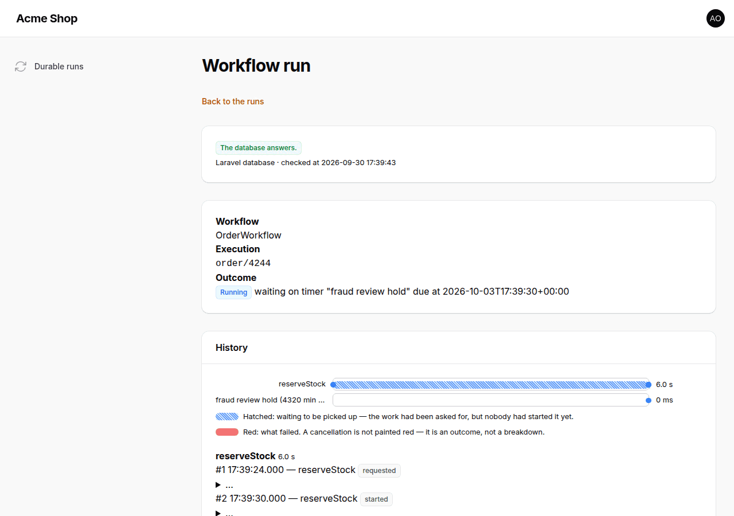Select the OrderWorkflow name text
Viewport: 734px width, 516px height.
click(248, 236)
